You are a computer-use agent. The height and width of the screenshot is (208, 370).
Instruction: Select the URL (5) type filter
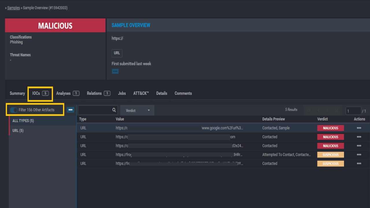click(x=42, y=131)
